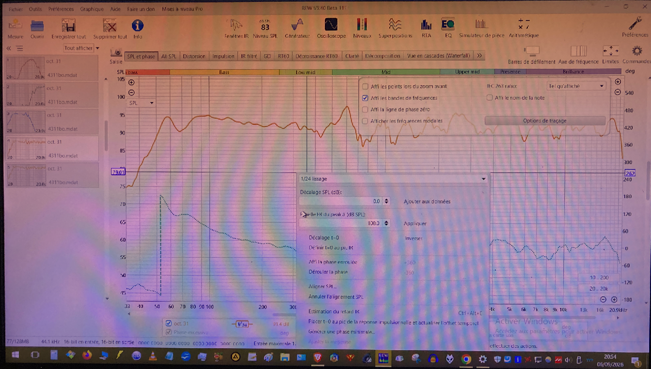651x369 pixels.
Task: Step the peak dB SPL 100.0 spinner
Action: tap(386, 223)
